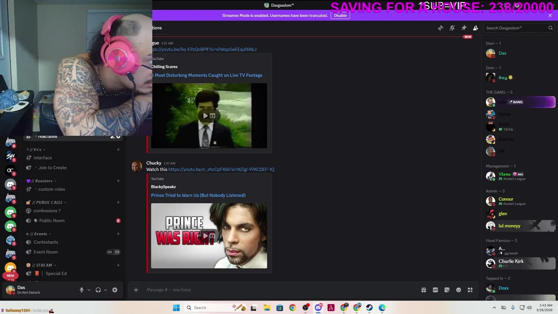Open the apps launcher icon in message bar
558x314 pixels.
(x=470, y=290)
